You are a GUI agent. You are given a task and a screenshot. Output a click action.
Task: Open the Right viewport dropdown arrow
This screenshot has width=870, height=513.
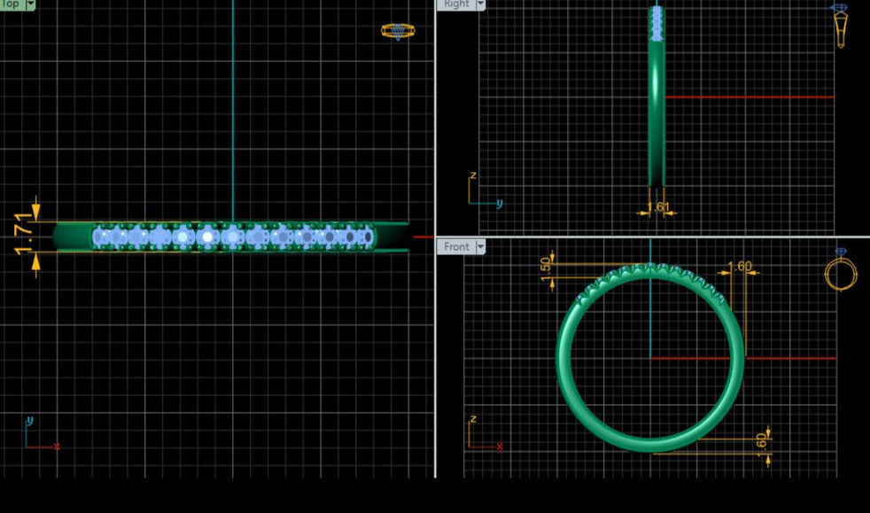click(x=480, y=4)
